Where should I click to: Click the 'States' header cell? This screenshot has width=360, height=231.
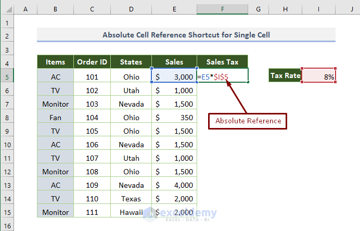click(131, 62)
